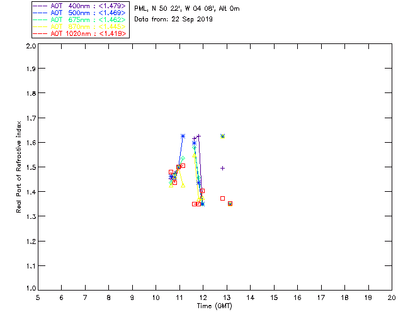The height and width of the screenshot is (322, 403).
Task: Click the dashed red line sample in legend
Action: (x=40, y=33)
